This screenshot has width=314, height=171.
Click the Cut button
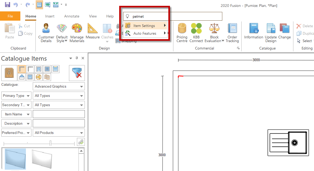24,26
